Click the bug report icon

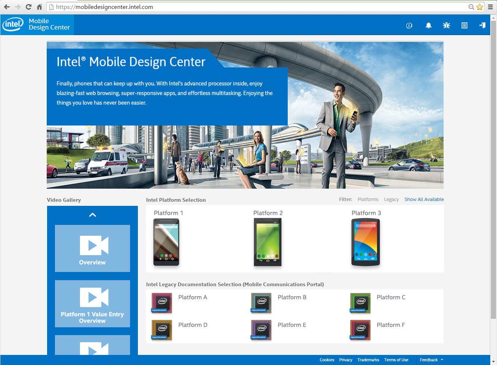447,25
